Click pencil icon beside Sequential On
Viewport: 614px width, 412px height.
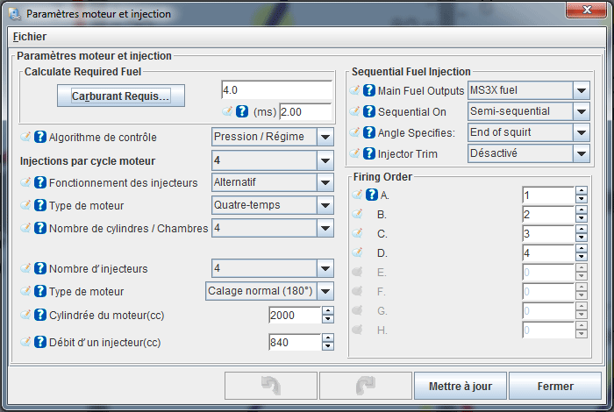point(355,111)
